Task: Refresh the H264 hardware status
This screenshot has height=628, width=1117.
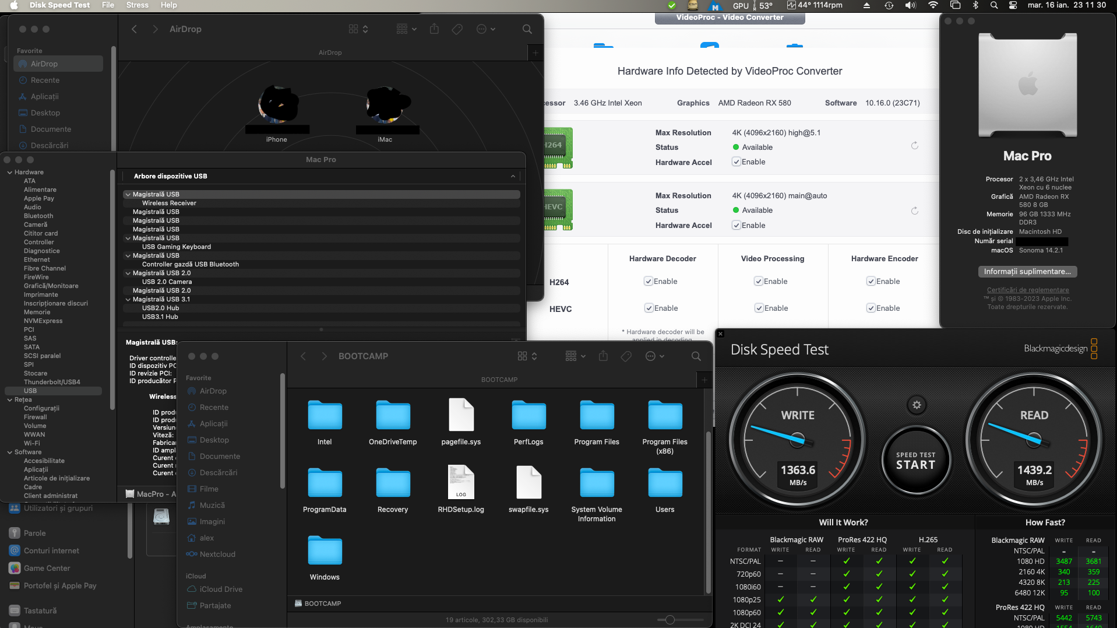Action: (915, 146)
